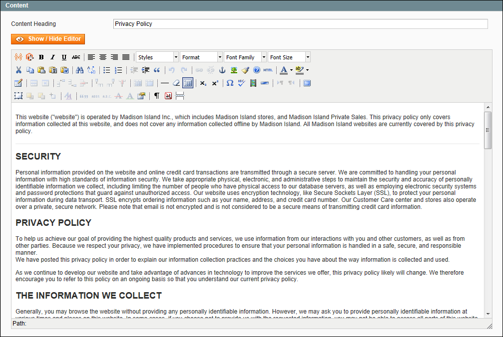503x337 pixels.
Task: Click the PRIVACY POLICY heading text
Action: 53,223
